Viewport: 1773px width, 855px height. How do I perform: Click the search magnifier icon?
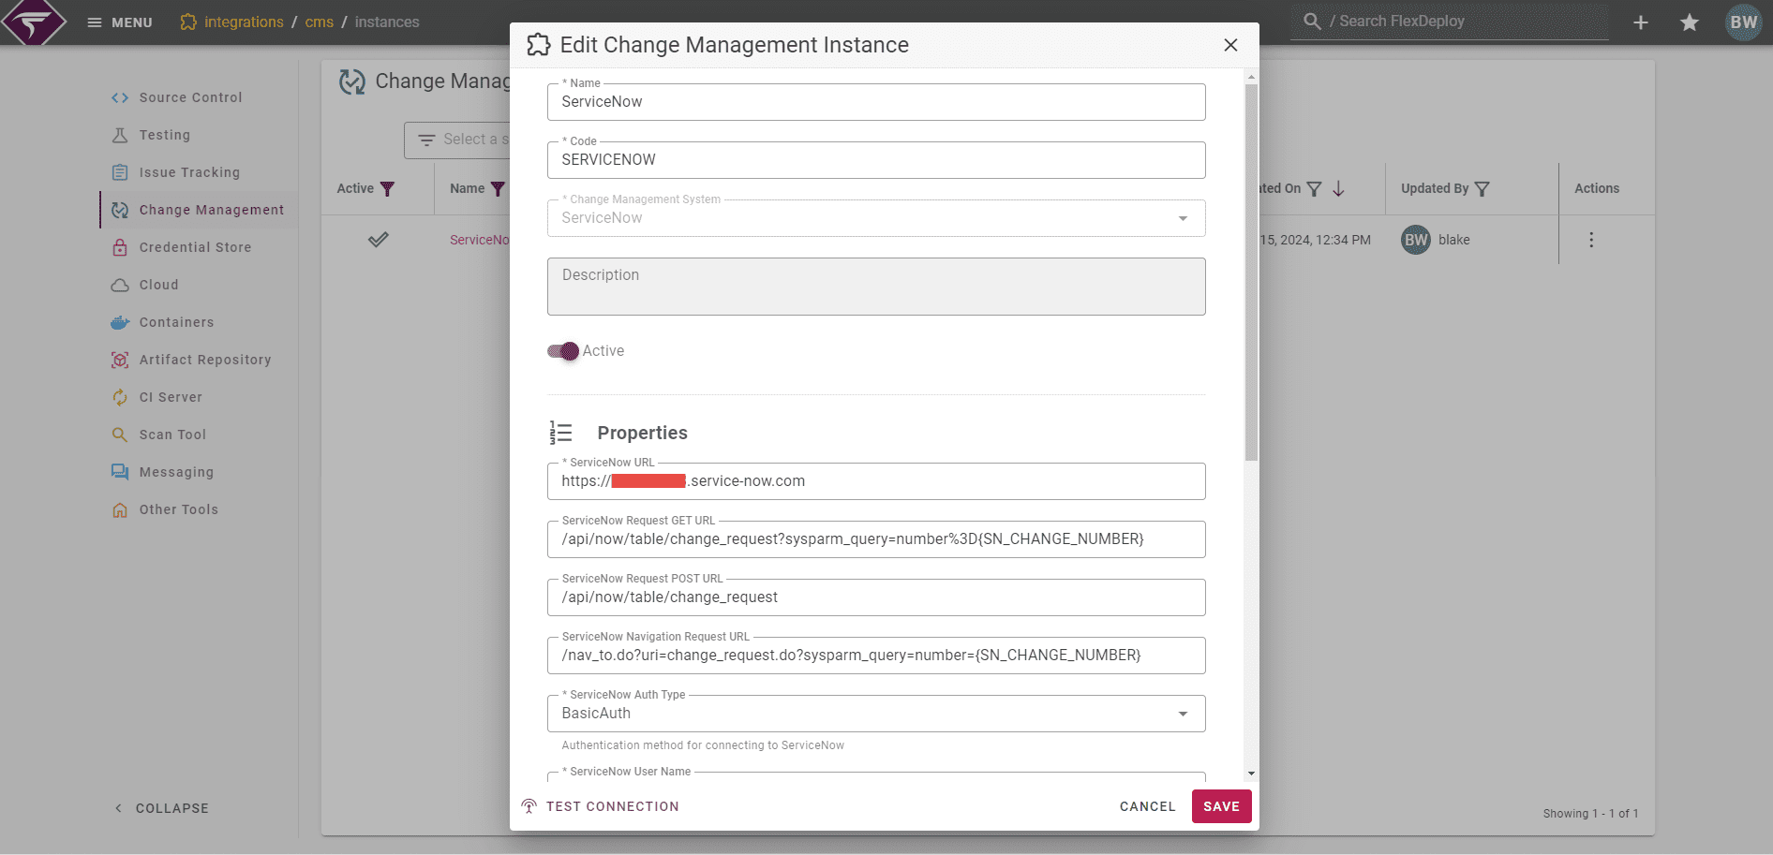(x=1312, y=21)
